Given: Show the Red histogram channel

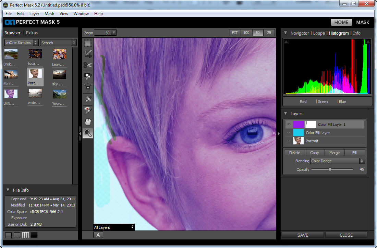Looking at the screenshot, I should [303, 102].
